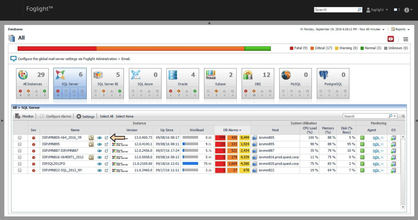Open the notes icon for ISRVMN895
418x220 pixels.
pyautogui.click(x=91, y=144)
